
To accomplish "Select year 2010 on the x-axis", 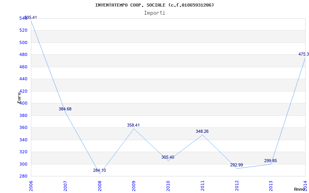I will [168, 185].
